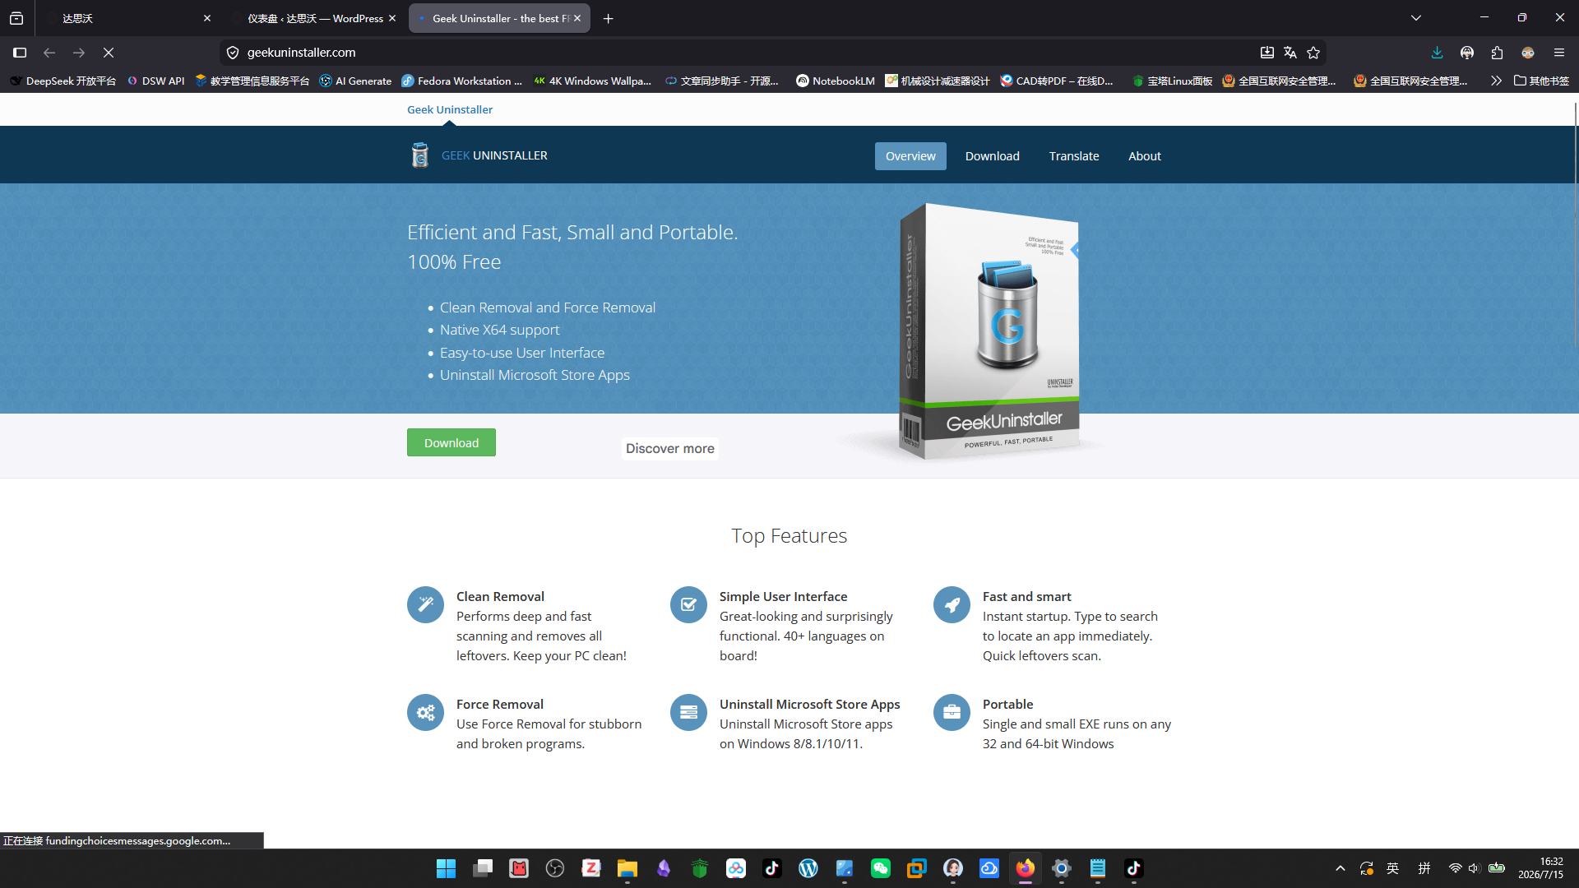Click the green Download button
Image resolution: width=1579 pixels, height=888 pixels.
(451, 442)
